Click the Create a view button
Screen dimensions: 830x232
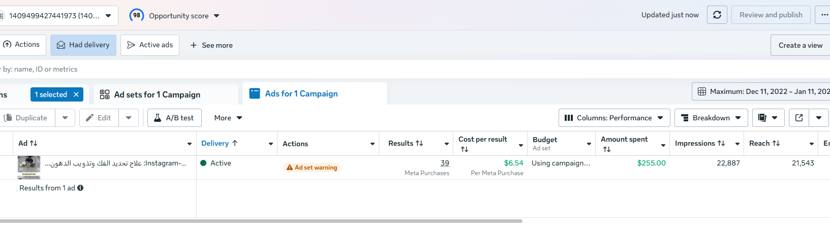(800, 45)
